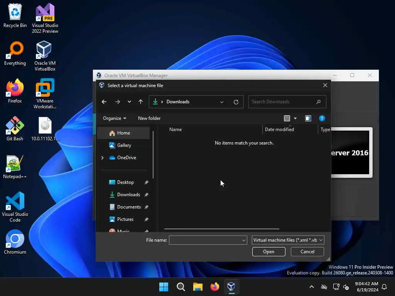Select the Oracle VM VirtualBox desktop icon
This screenshot has height=296, width=395.
pyautogui.click(x=45, y=56)
